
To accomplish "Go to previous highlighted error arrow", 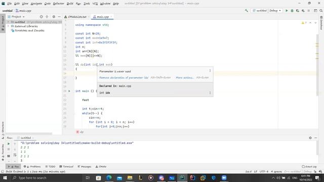I will [310, 23].
